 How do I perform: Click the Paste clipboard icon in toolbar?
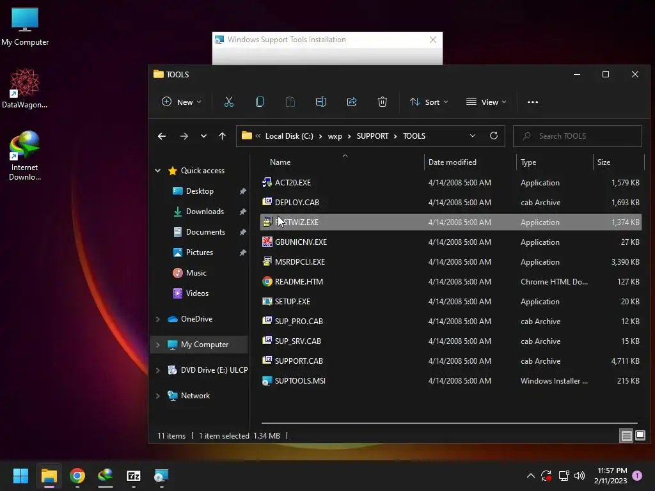(290, 102)
